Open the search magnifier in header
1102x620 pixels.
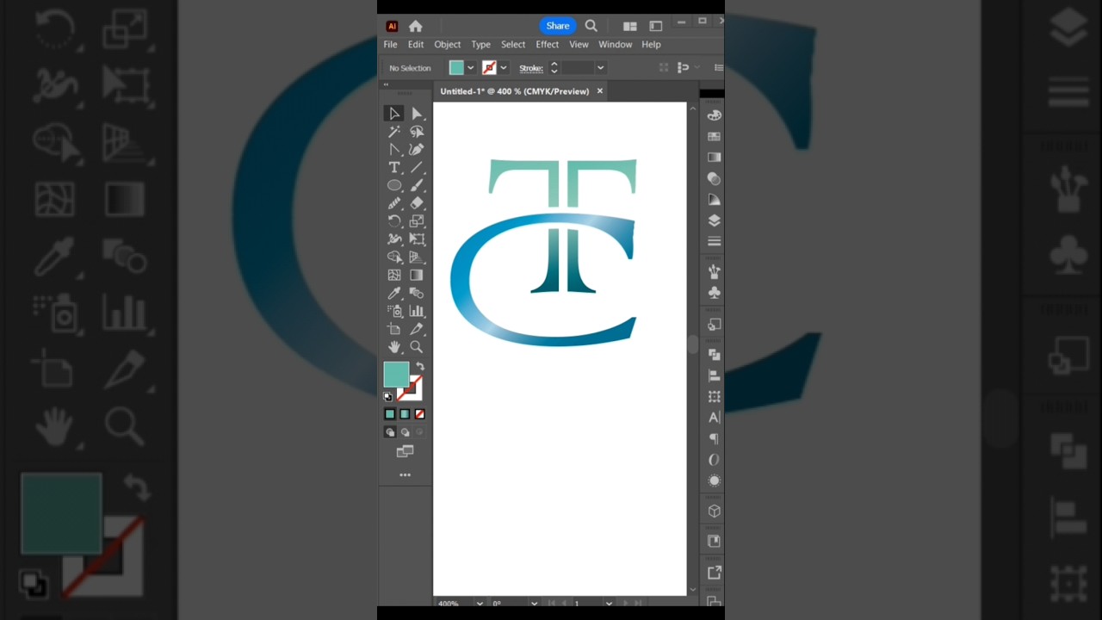point(591,26)
